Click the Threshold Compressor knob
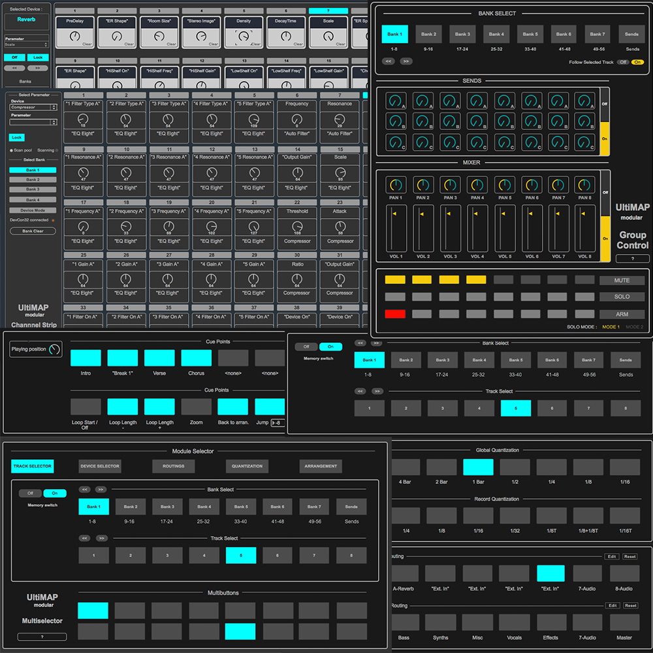653x653 pixels. [297, 227]
